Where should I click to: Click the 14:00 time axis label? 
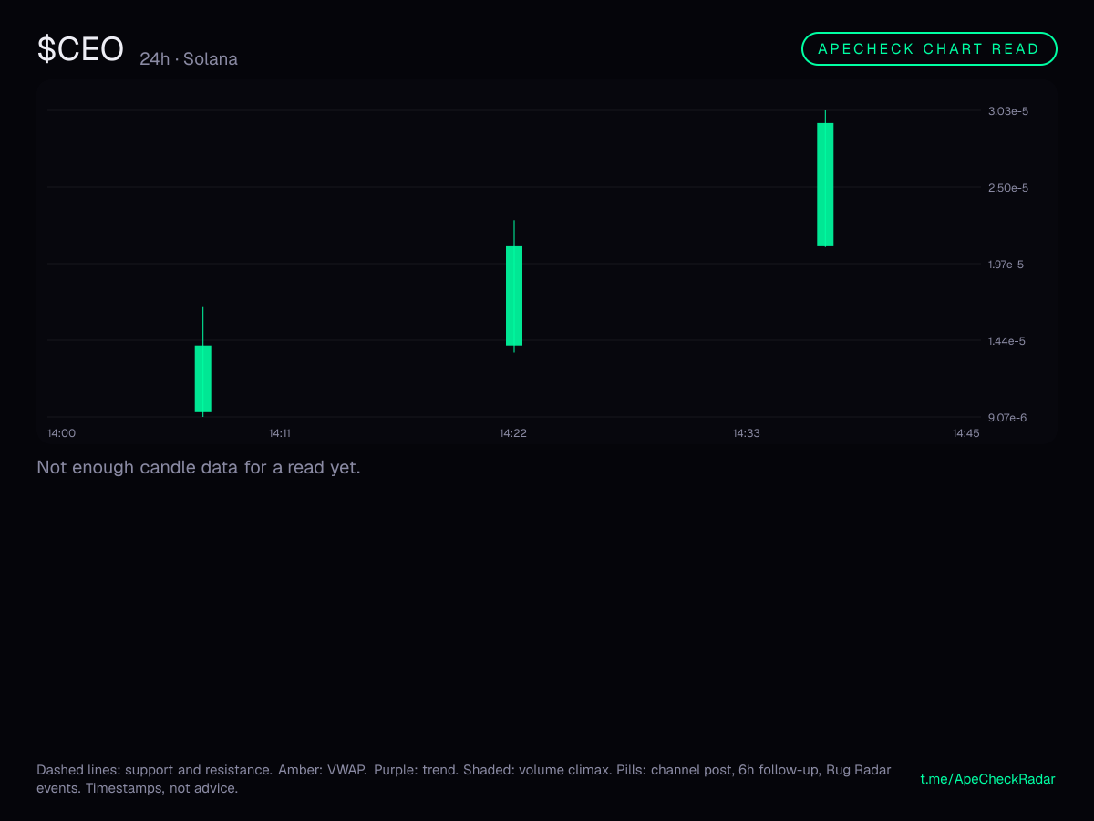(61, 433)
